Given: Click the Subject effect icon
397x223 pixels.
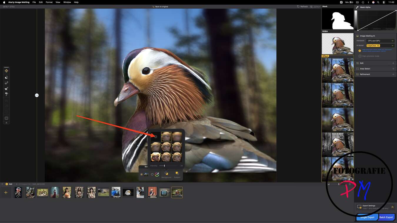Looking at the screenshot, I should [177, 174].
